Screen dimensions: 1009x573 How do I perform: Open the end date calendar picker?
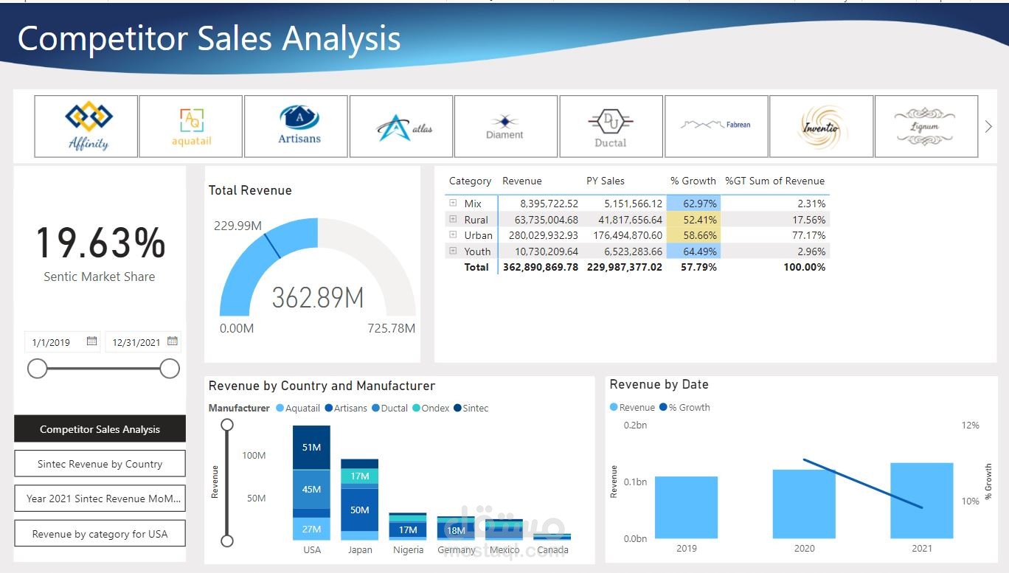pos(173,341)
